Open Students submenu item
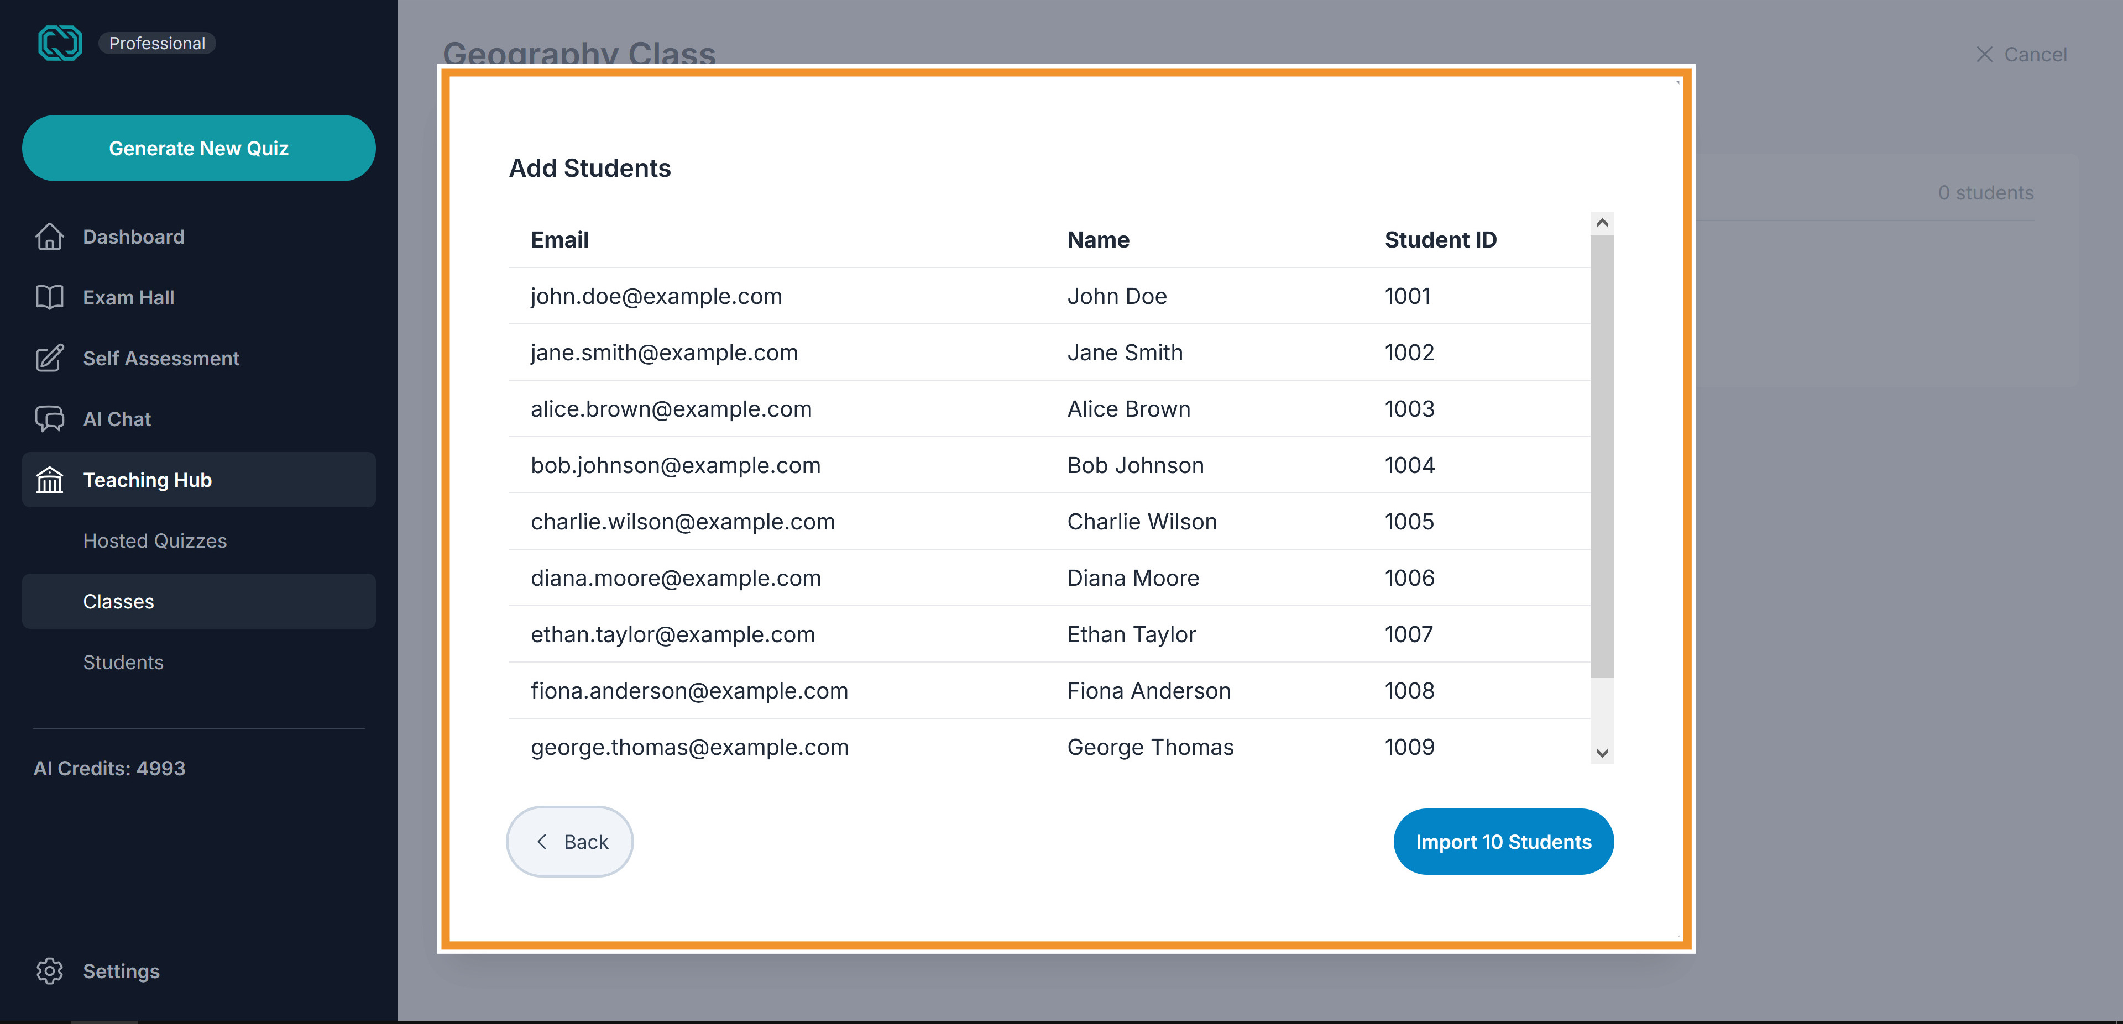2123x1024 pixels. click(198, 663)
